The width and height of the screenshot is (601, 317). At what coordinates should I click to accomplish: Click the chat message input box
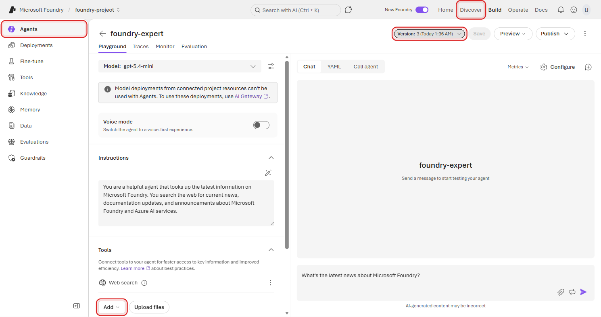446,283
